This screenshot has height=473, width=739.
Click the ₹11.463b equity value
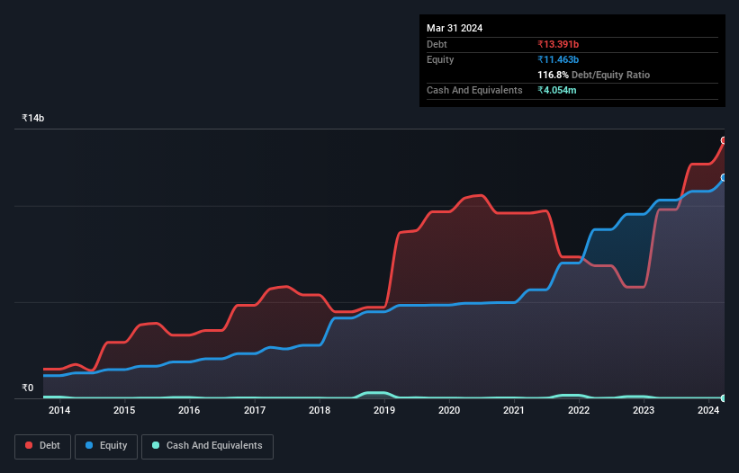558,59
